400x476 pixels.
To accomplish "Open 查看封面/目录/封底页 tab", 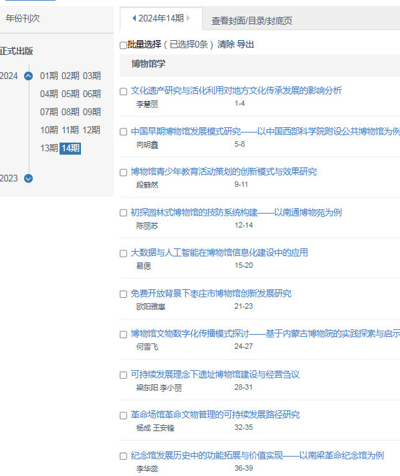I will point(252,21).
